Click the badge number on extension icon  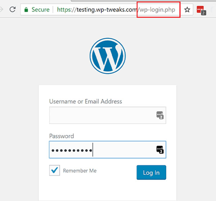[203, 13]
